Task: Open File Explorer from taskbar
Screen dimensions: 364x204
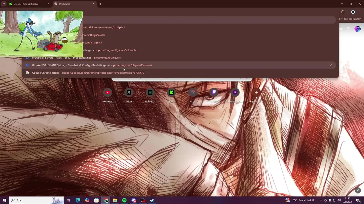Action: pyautogui.click(x=115, y=200)
